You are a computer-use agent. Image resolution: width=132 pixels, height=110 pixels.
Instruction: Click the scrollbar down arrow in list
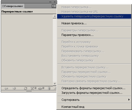click(x=55, y=84)
